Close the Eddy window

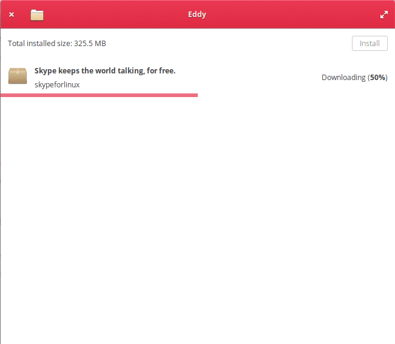pos(12,15)
